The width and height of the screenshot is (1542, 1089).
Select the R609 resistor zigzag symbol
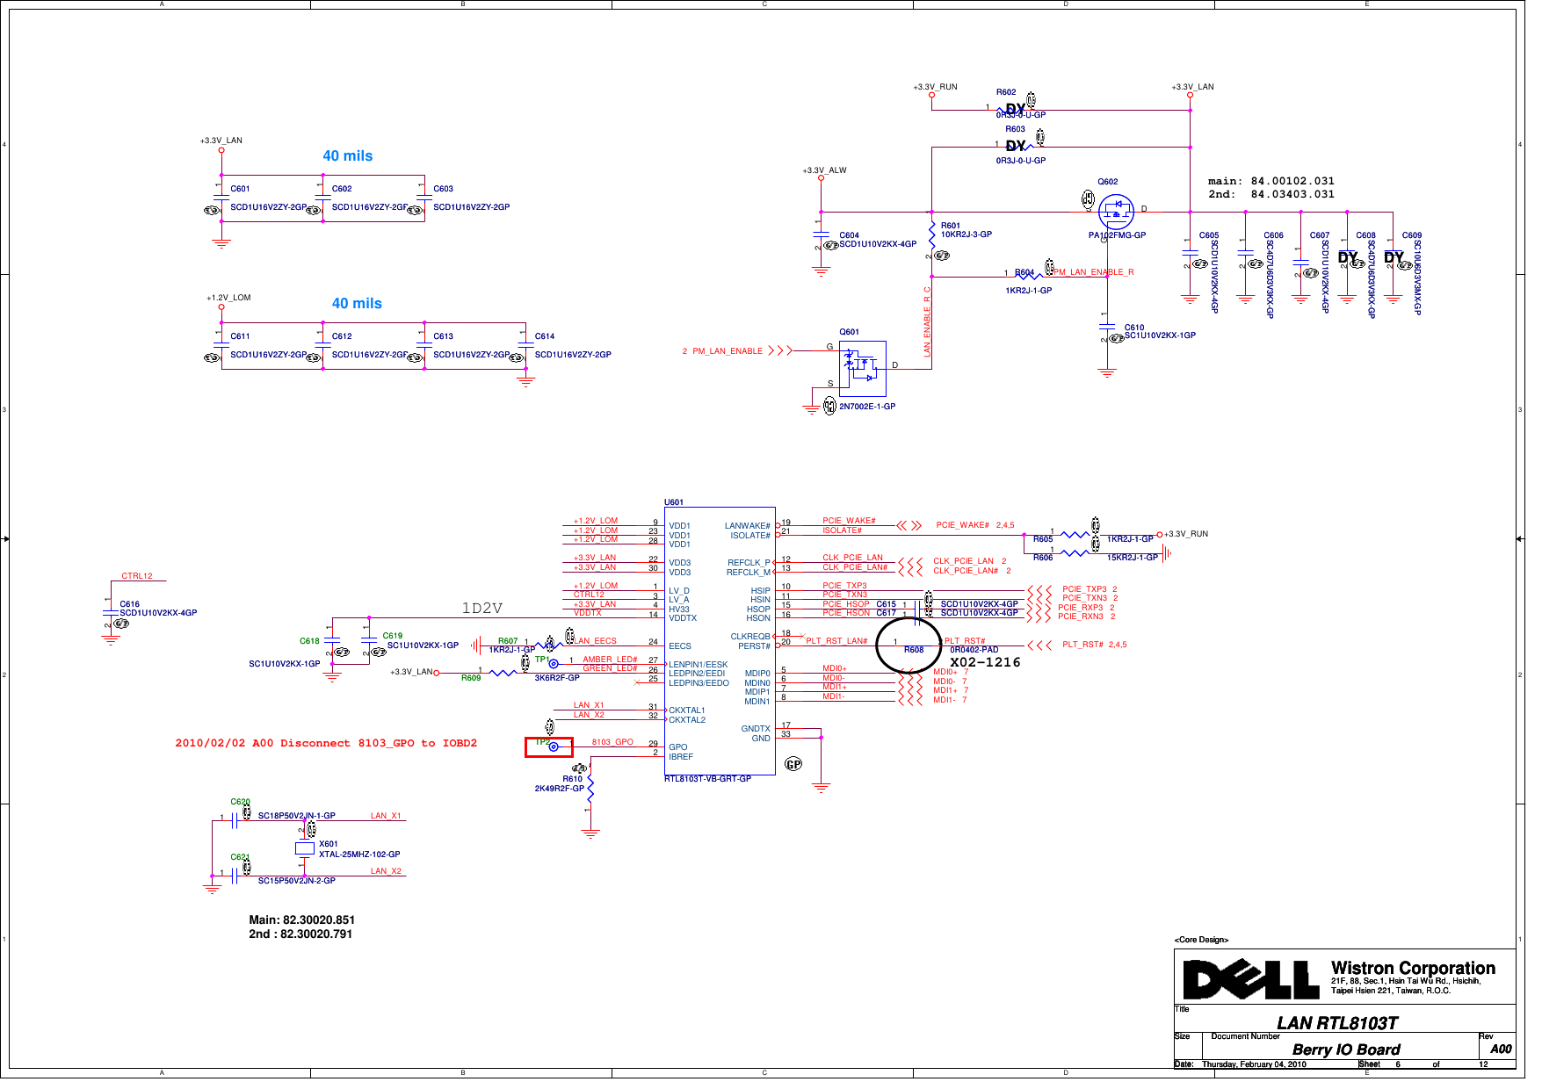click(x=503, y=673)
